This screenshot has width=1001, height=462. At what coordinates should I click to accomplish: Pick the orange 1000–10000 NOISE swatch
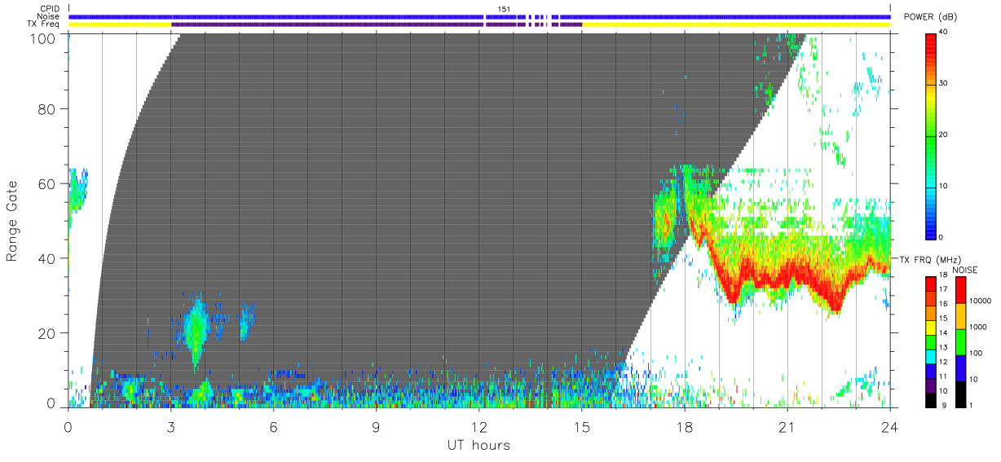pyautogui.click(x=960, y=315)
